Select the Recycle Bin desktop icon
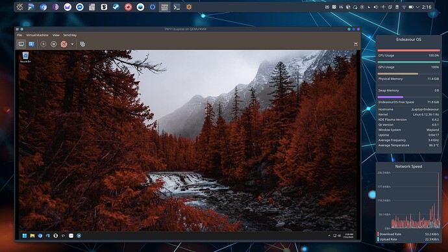Image resolution: width=448 pixels, height=252 pixels. coord(25,57)
